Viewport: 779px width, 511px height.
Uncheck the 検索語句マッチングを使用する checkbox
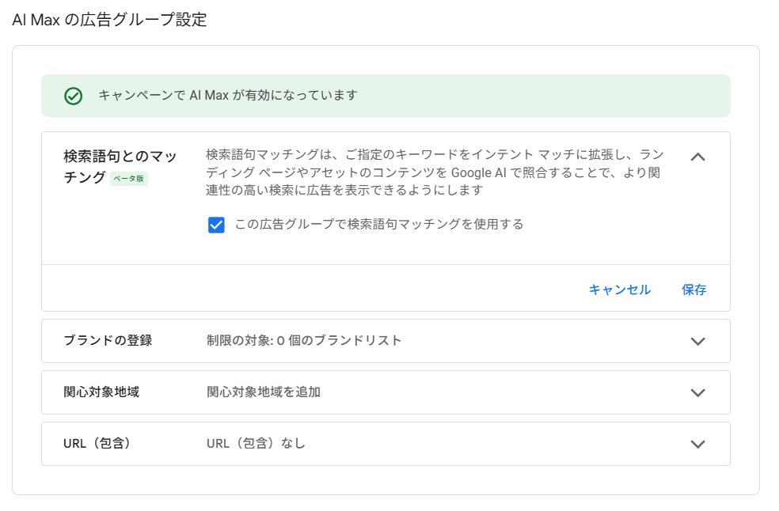216,225
